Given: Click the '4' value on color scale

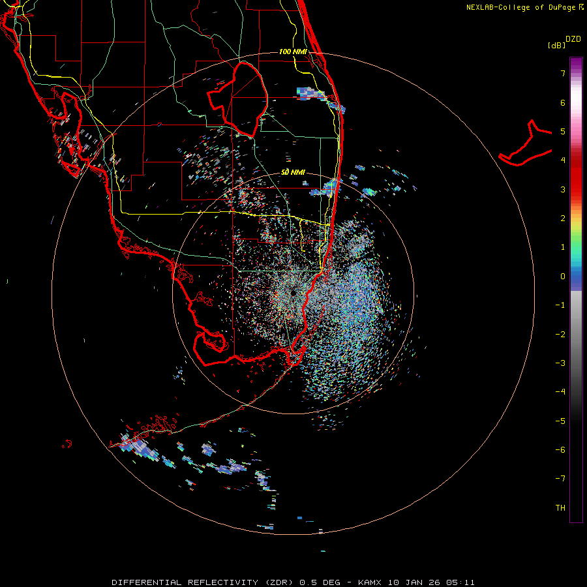Looking at the screenshot, I should point(563,160).
